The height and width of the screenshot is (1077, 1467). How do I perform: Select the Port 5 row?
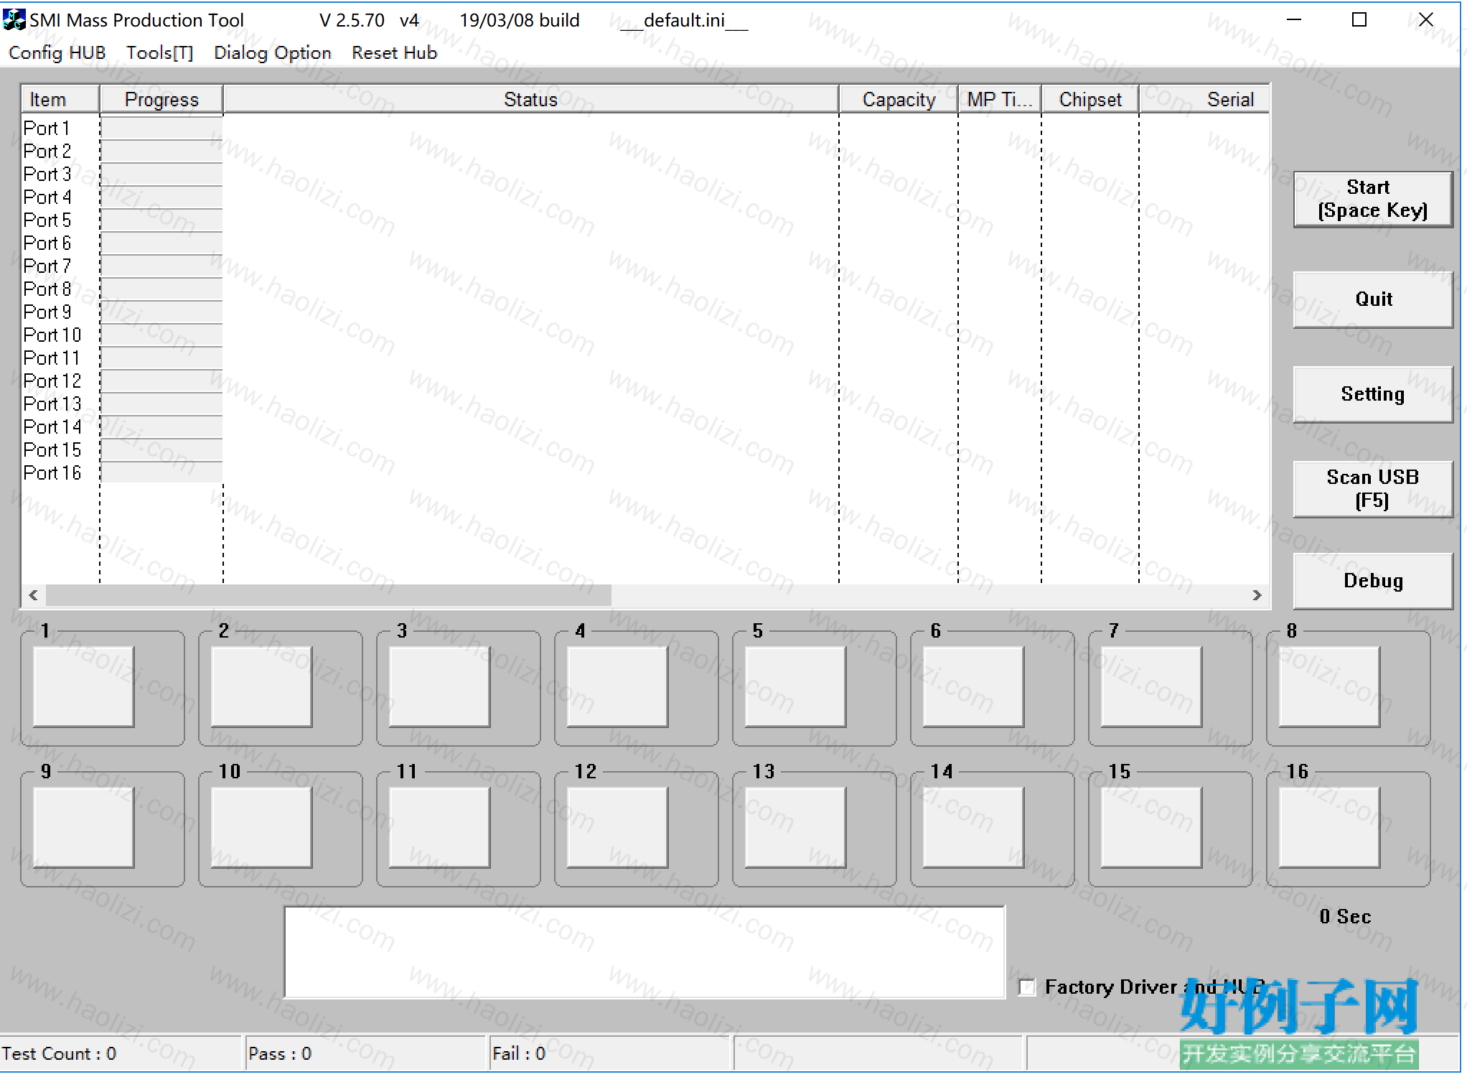click(646, 220)
